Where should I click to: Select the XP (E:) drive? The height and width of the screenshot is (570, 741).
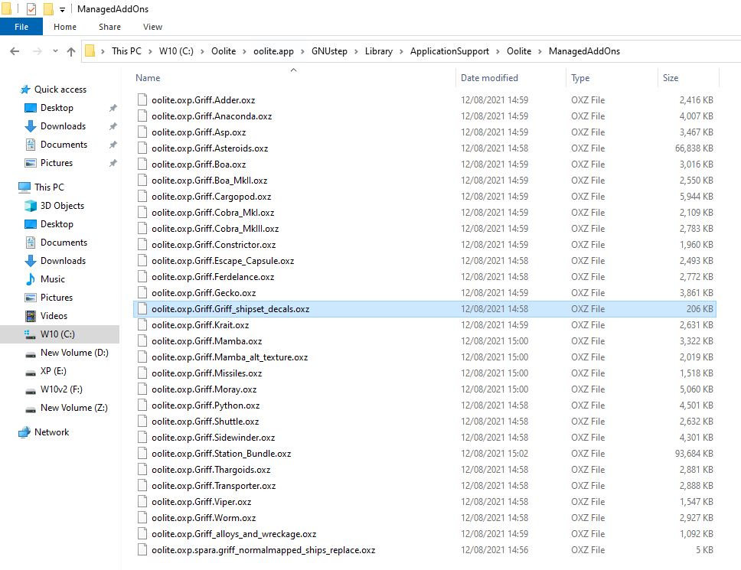(x=54, y=371)
